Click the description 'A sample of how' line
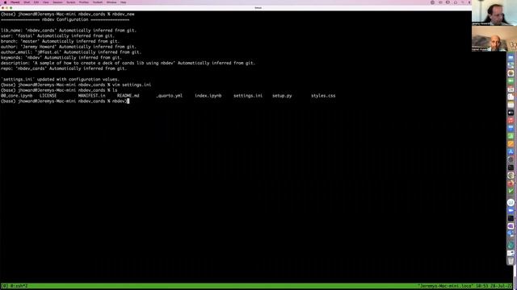 pos(128,63)
